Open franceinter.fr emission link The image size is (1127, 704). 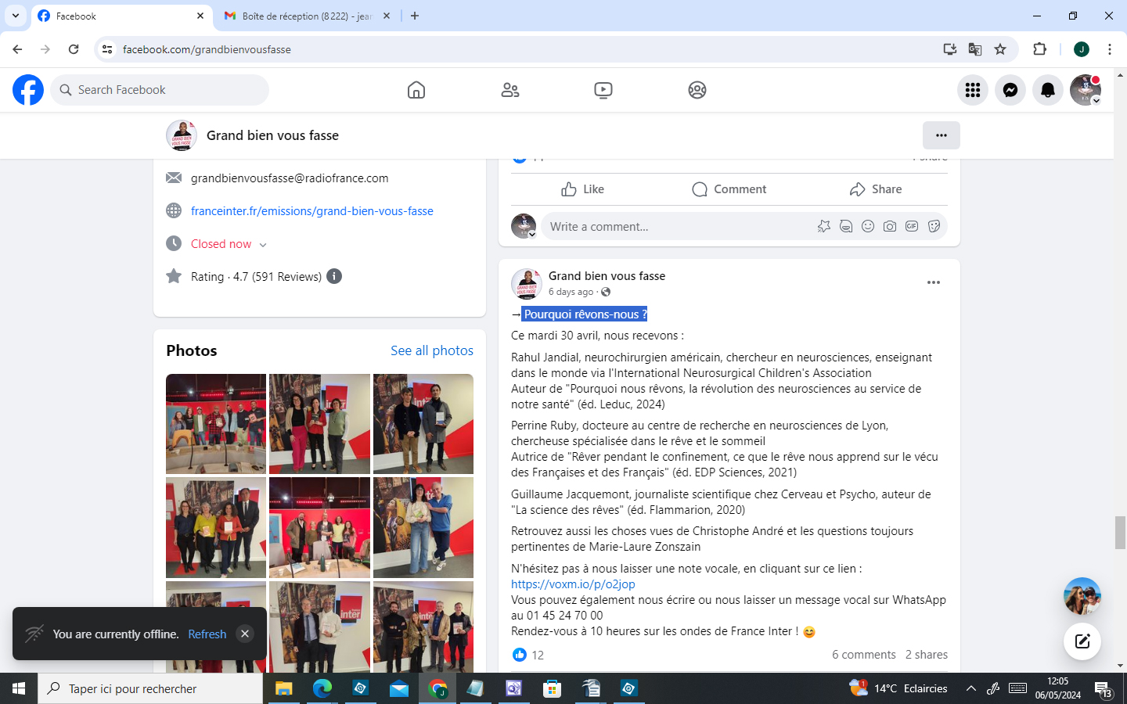point(312,211)
